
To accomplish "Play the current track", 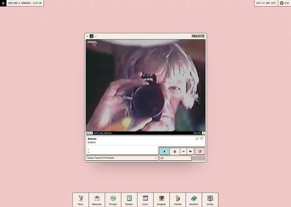I will (x=164, y=151).
